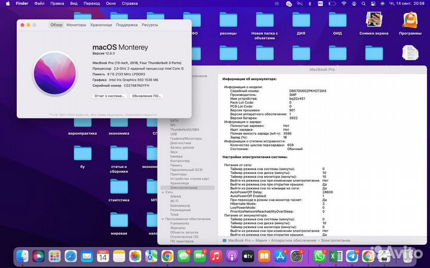Open Control Center in menu bar

point(373,4)
